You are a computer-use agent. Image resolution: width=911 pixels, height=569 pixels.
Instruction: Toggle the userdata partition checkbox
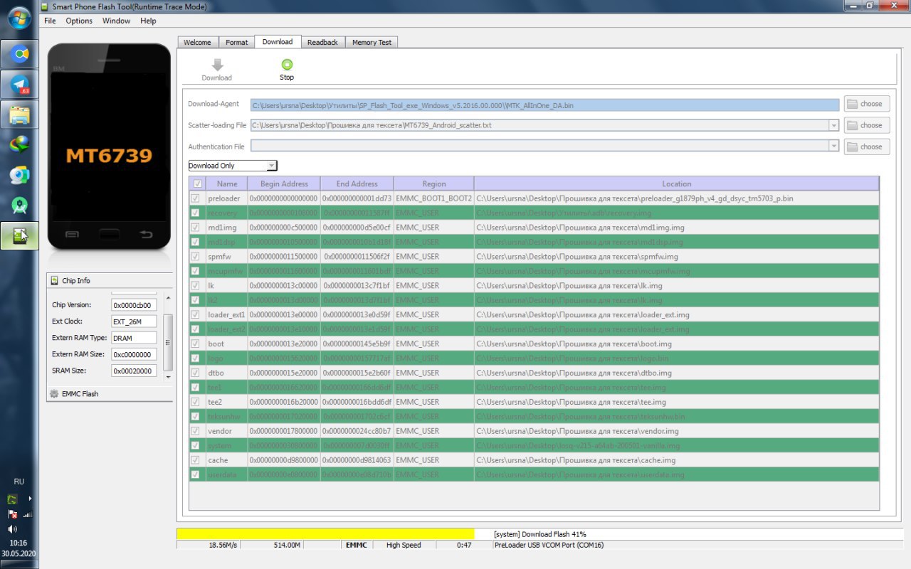pyautogui.click(x=196, y=474)
